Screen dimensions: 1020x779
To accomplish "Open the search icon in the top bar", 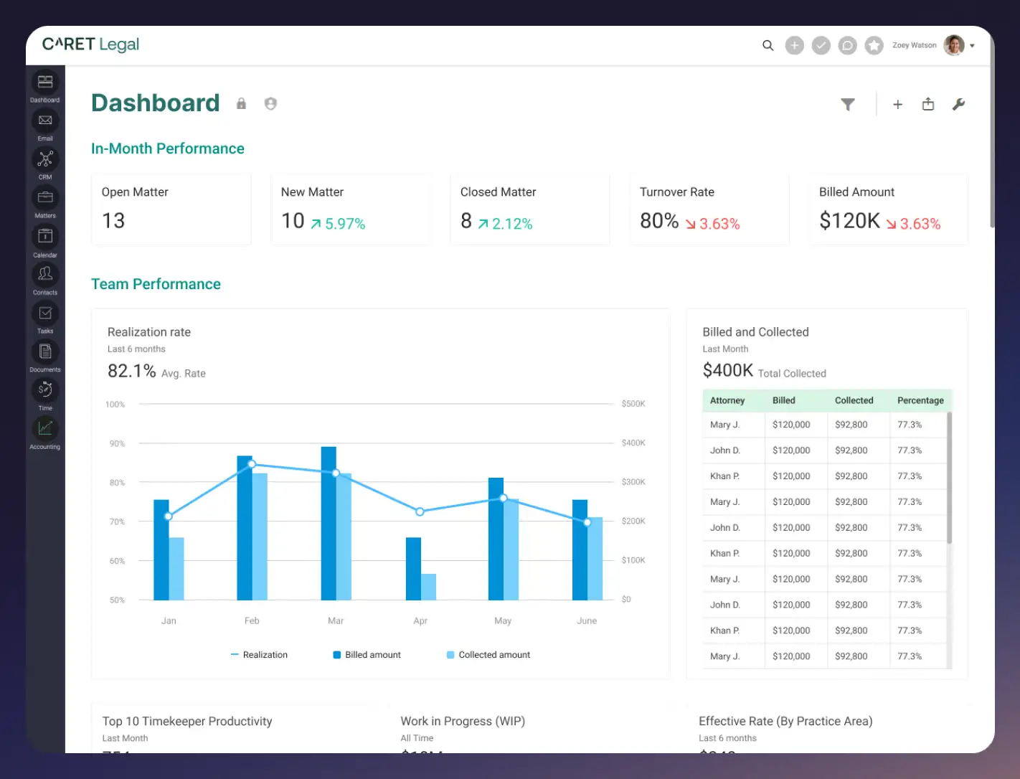I will [768, 45].
